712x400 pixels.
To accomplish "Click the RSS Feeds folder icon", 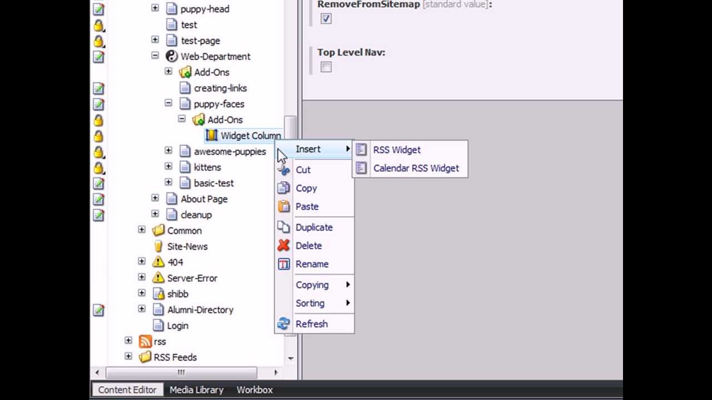I will tap(145, 357).
